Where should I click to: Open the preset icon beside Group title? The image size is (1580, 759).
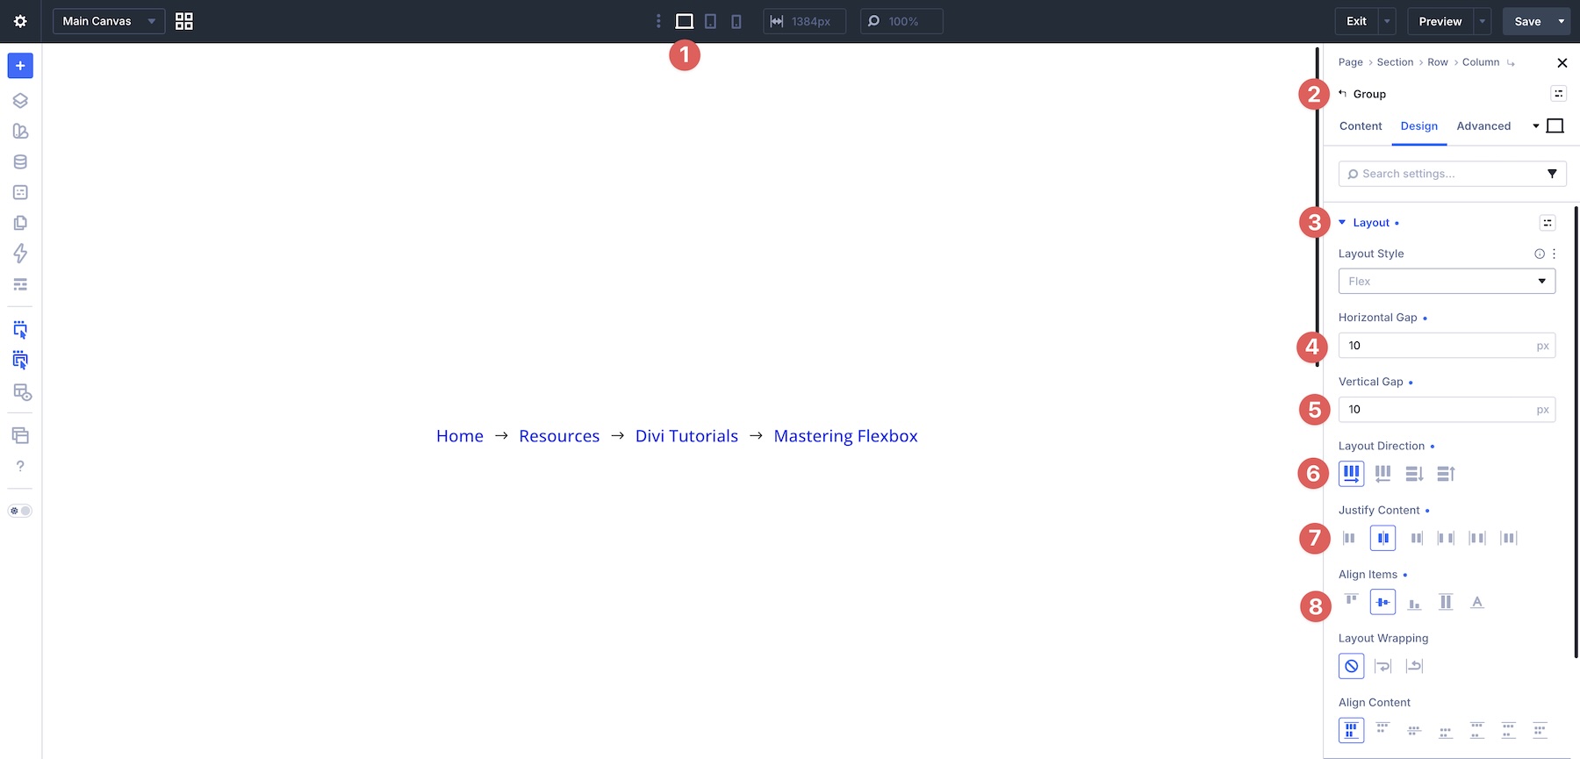click(1558, 94)
